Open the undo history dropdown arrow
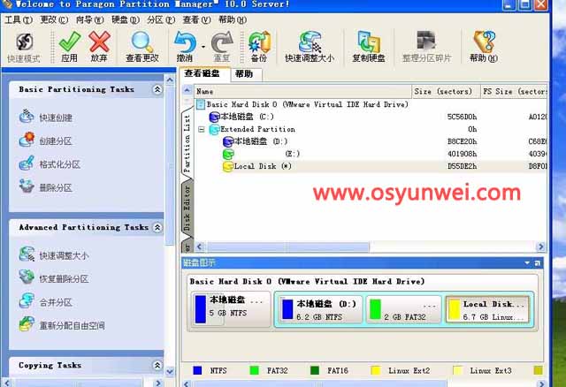The height and width of the screenshot is (387, 566). [x=203, y=47]
